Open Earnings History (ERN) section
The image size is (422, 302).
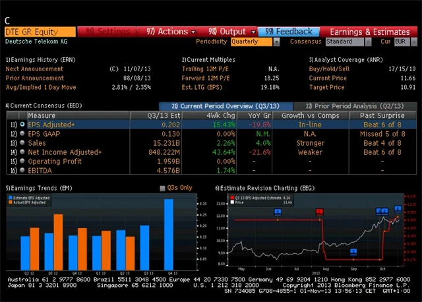click(x=40, y=59)
